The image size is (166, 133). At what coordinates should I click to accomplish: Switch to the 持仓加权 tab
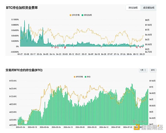point(133,8)
